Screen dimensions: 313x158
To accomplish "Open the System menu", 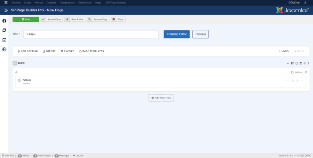I will point(16,3).
